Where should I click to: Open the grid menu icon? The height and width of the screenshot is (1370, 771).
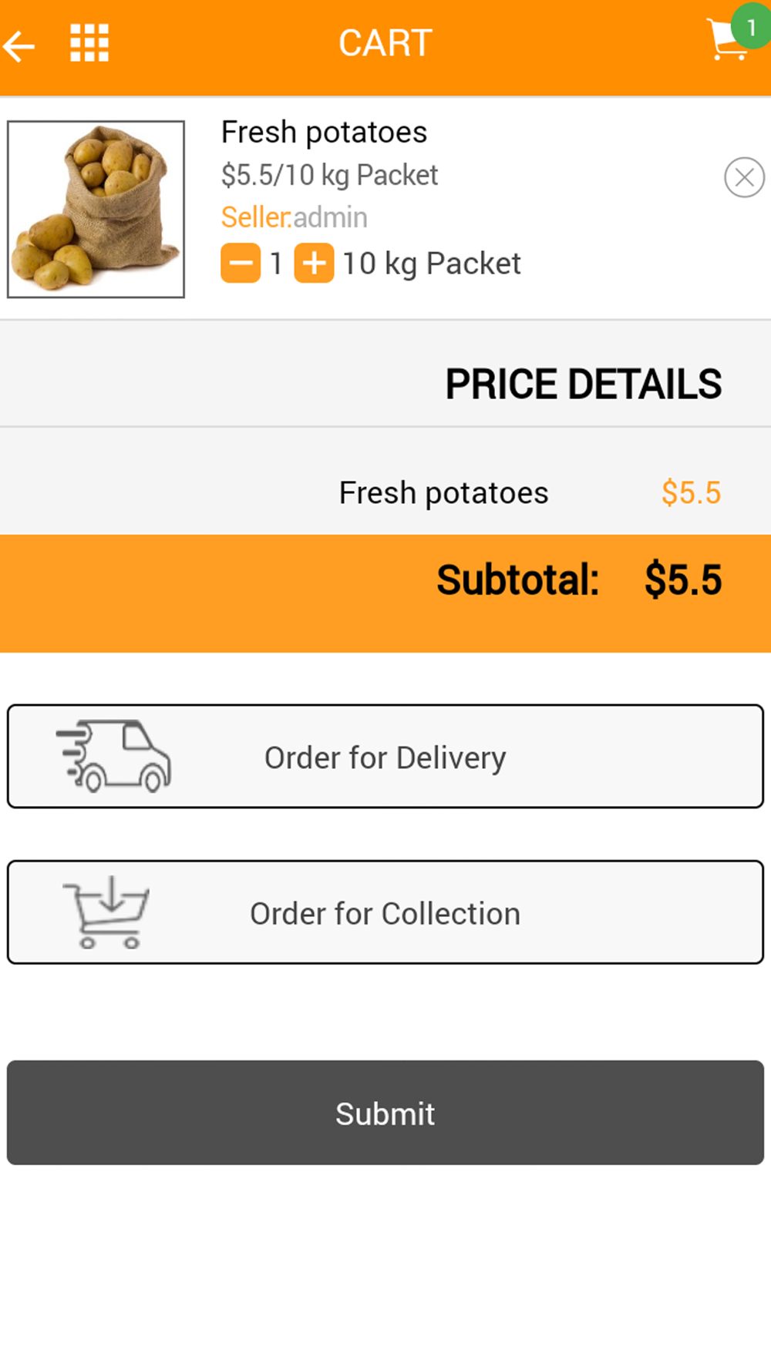click(89, 43)
